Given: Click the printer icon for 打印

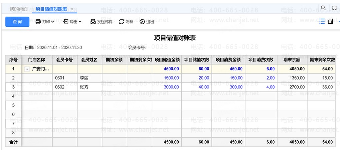Looking at the screenshot, I should [x=38, y=22].
